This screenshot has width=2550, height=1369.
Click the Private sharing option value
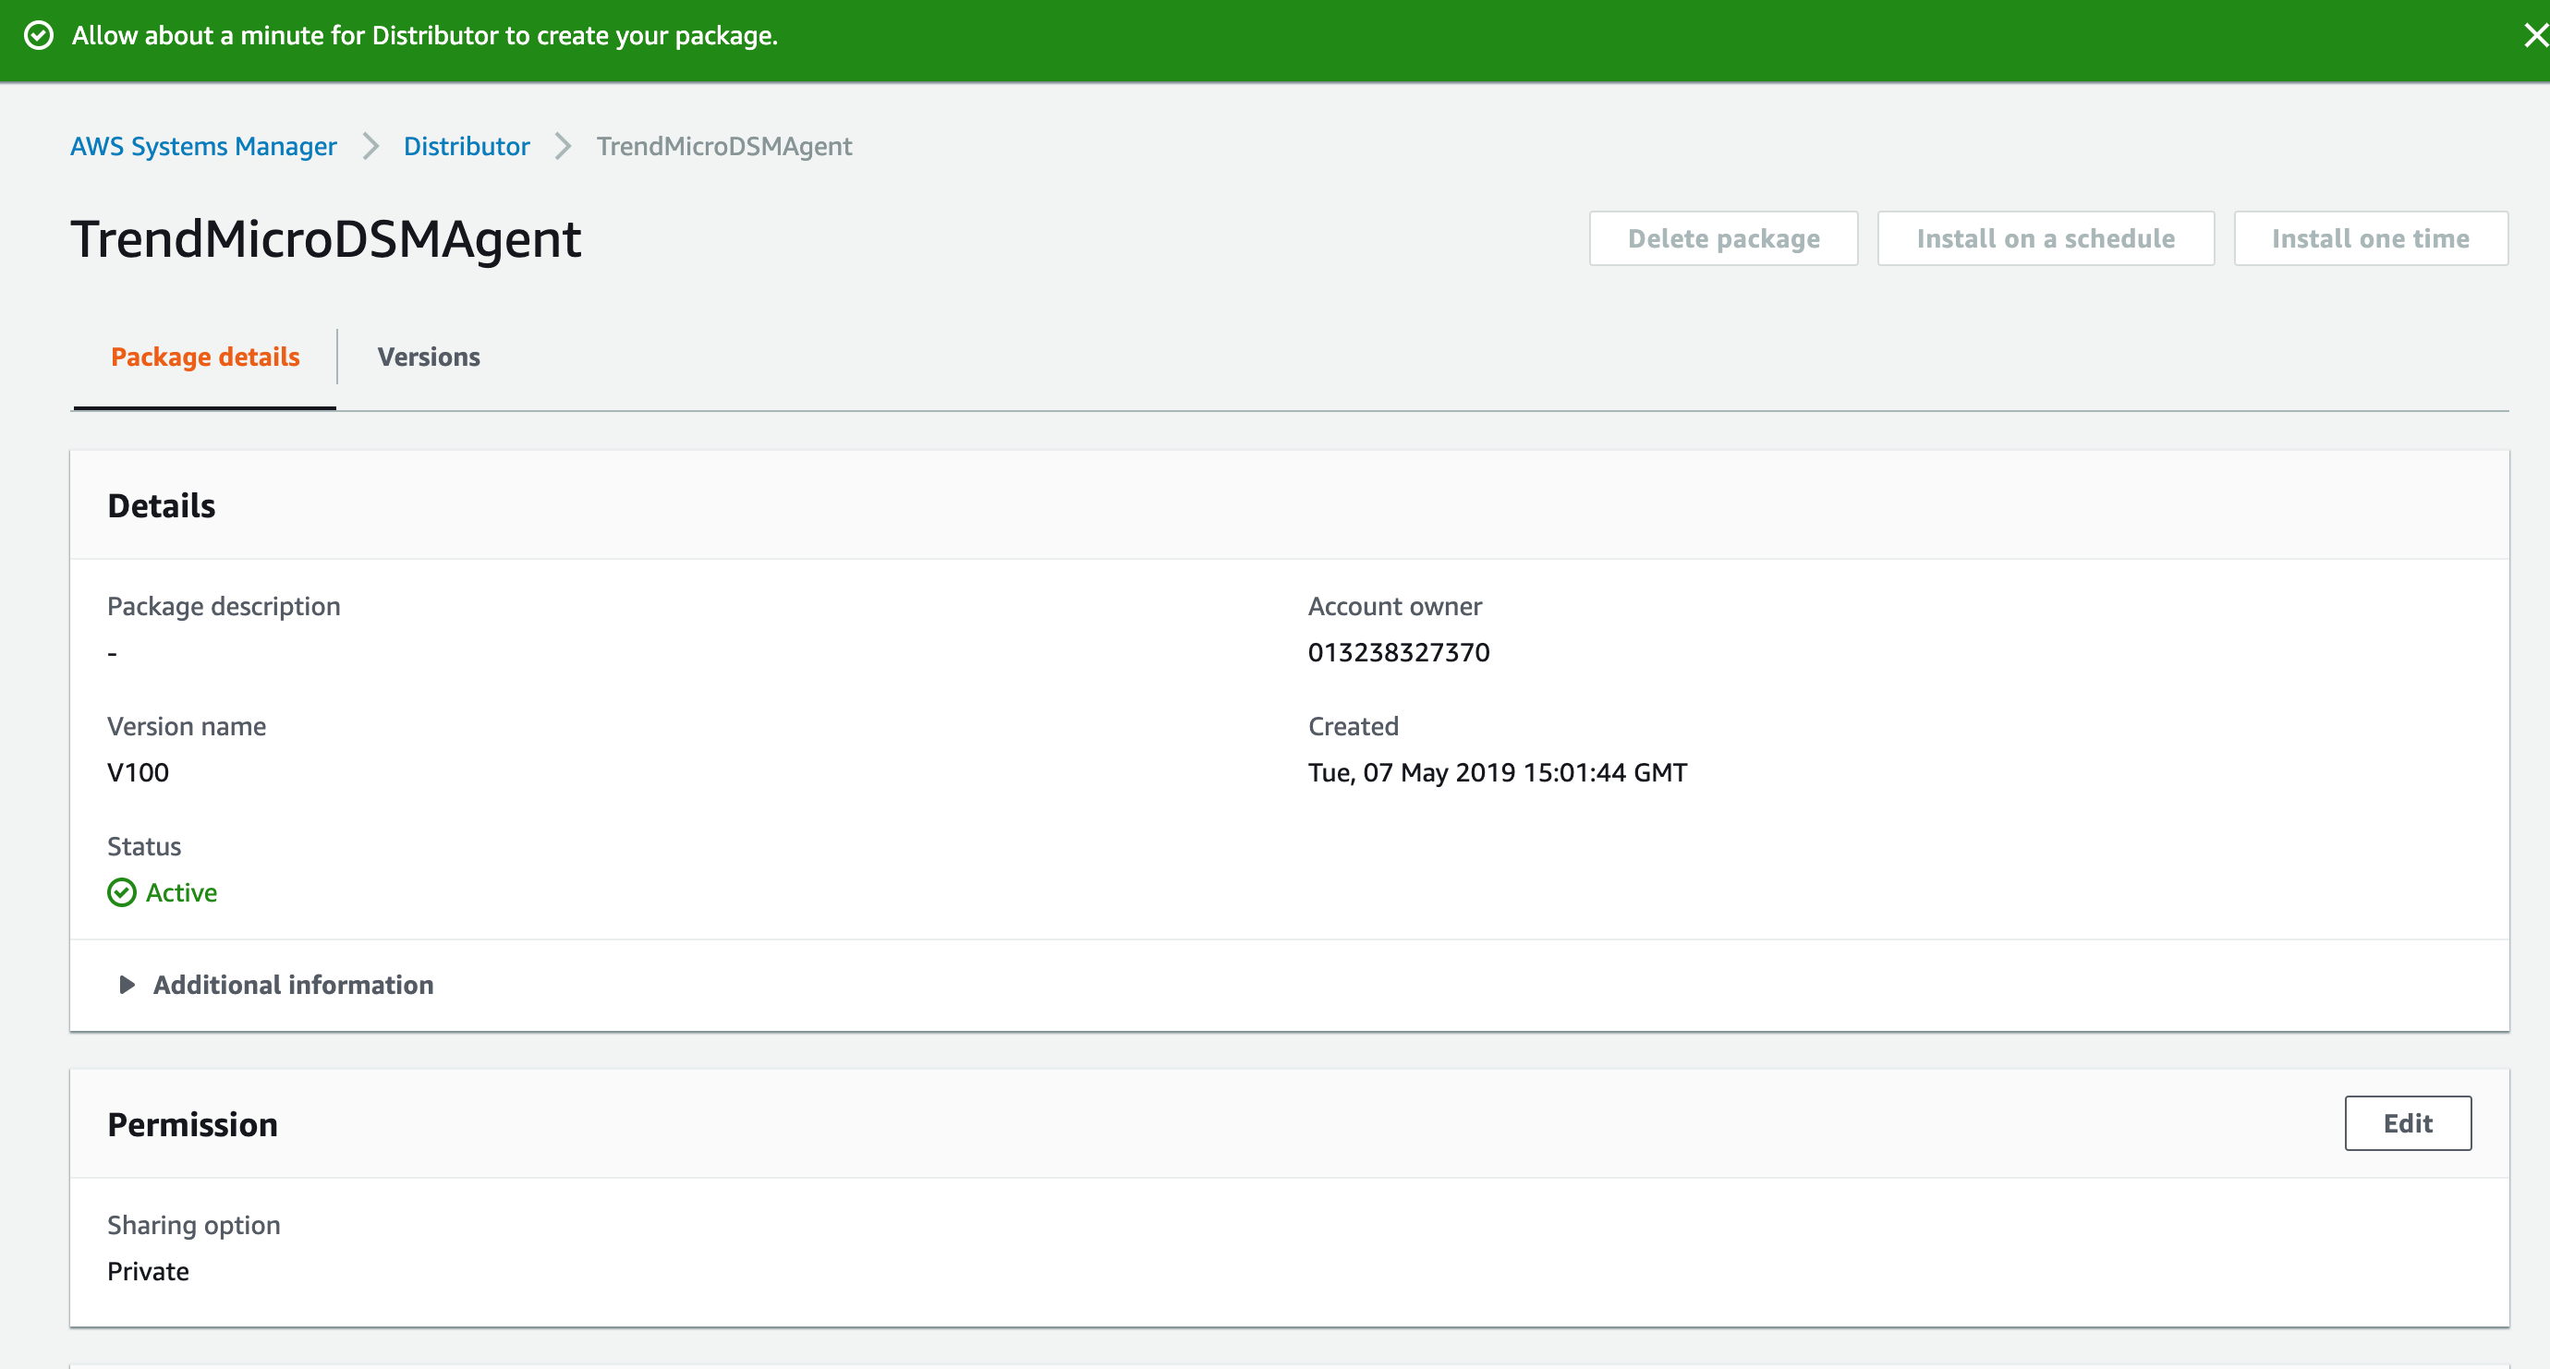tap(148, 1271)
